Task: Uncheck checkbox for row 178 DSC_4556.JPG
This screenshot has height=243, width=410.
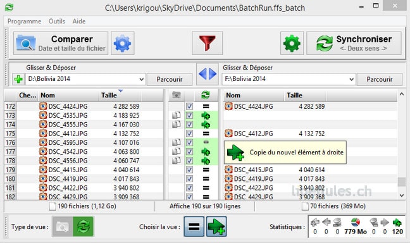Action: click(189, 161)
